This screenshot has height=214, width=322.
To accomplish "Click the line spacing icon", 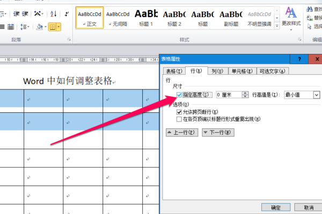I will (x=23, y=27).
